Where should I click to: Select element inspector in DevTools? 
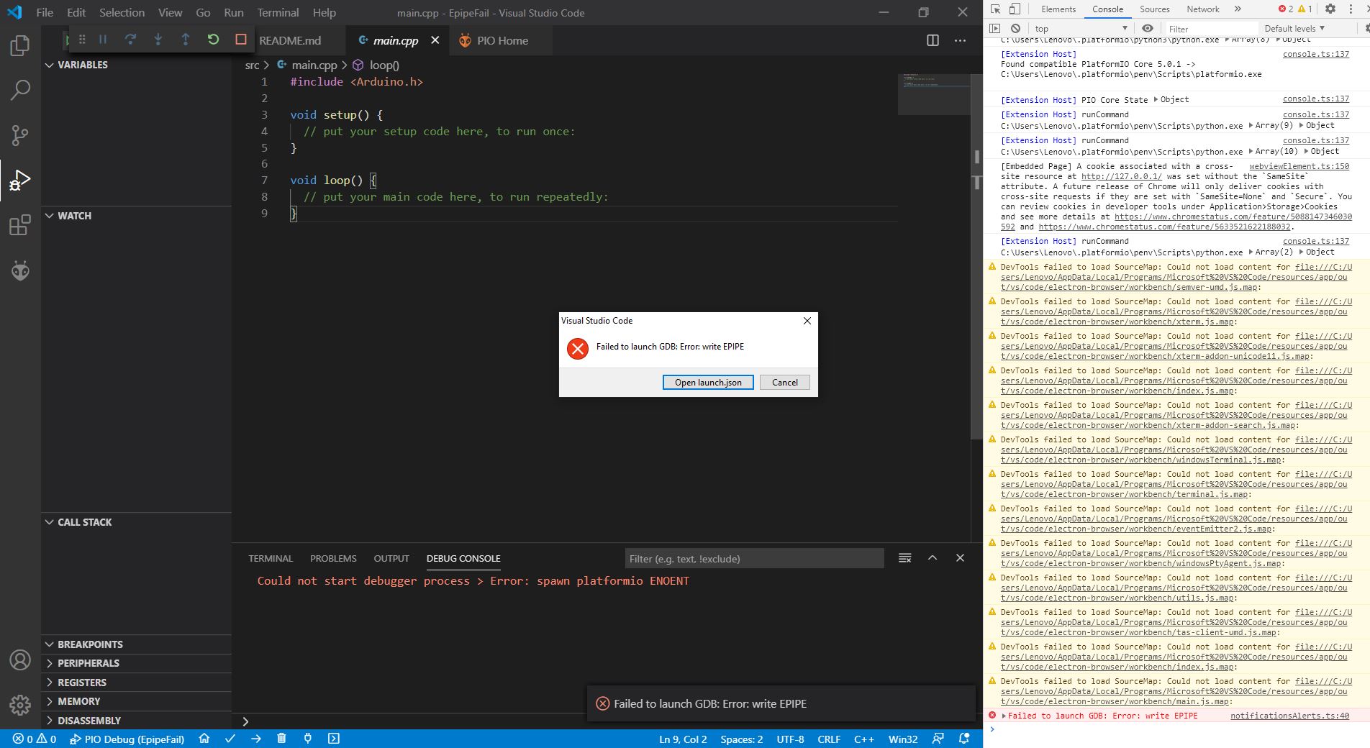pos(996,9)
